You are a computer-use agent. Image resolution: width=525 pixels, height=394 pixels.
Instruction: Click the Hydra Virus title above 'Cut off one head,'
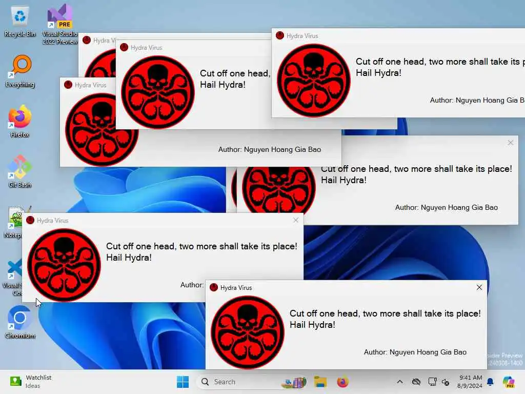point(146,48)
